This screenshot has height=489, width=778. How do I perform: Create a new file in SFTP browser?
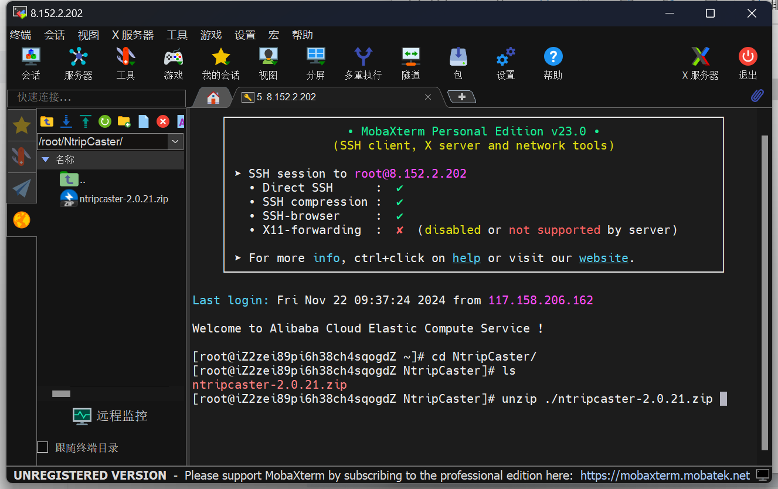(x=144, y=121)
